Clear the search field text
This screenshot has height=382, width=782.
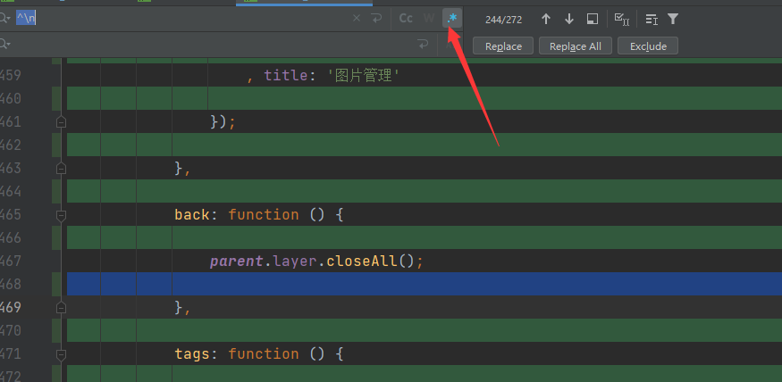[357, 19]
